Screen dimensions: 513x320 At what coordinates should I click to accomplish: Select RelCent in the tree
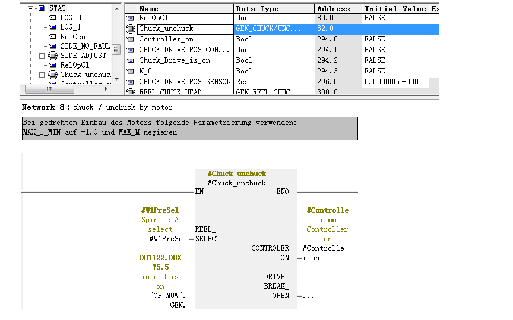tap(74, 37)
